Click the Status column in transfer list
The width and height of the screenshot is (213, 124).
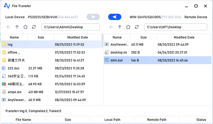tap(201, 120)
